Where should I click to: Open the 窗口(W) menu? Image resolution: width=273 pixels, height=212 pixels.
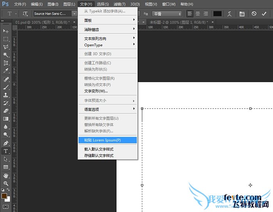click(169, 4)
